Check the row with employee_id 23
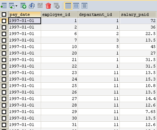 pos(4,73)
